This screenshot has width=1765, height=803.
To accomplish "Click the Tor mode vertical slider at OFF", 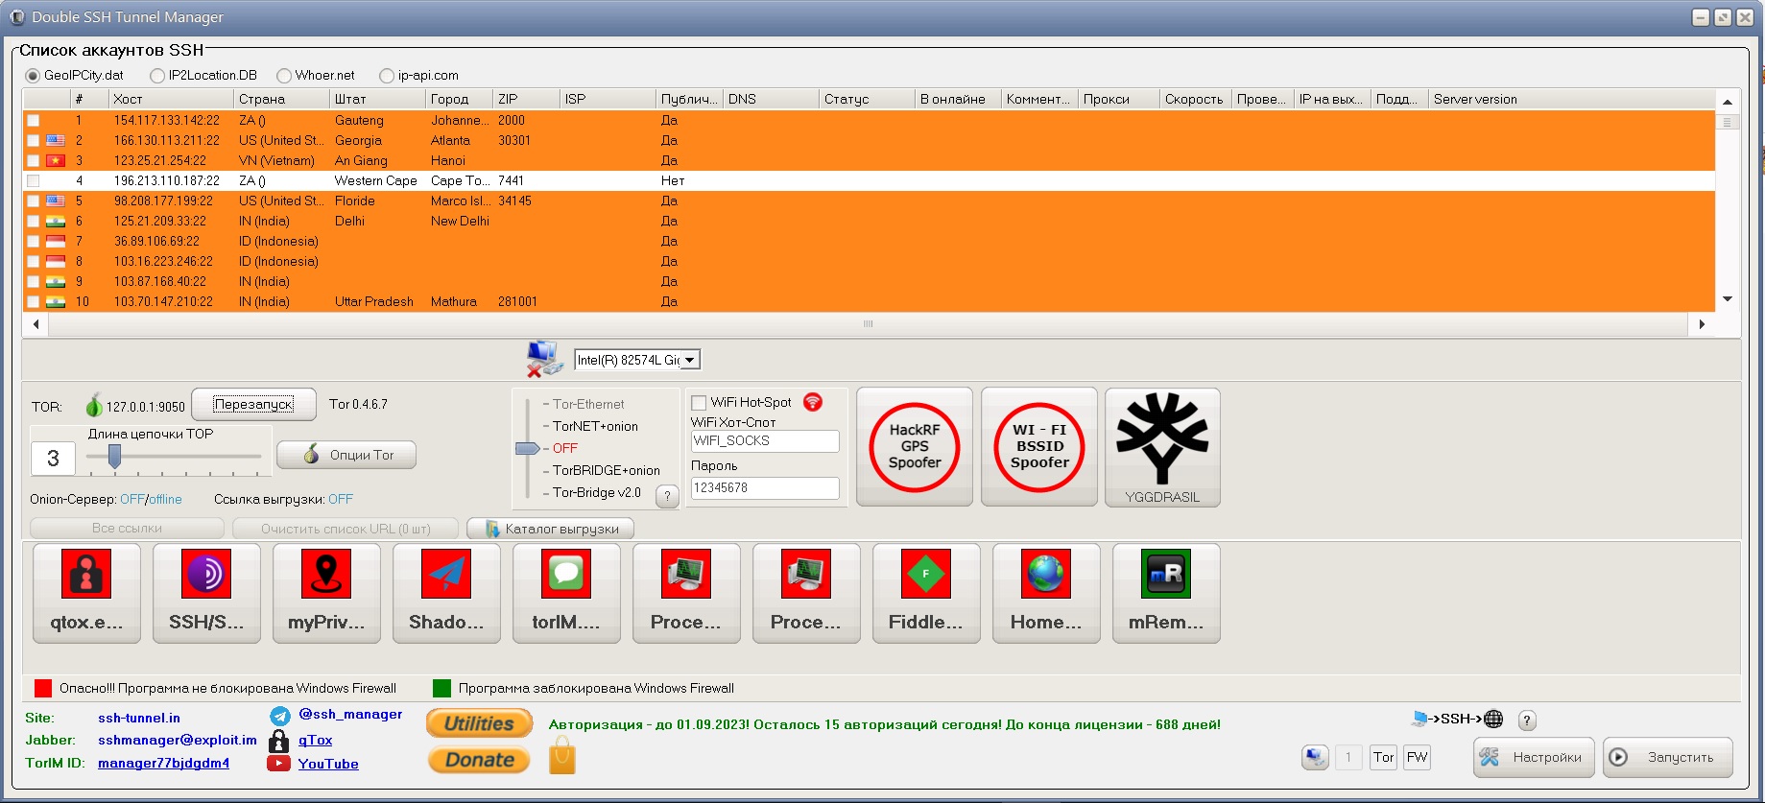I will [528, 448].
